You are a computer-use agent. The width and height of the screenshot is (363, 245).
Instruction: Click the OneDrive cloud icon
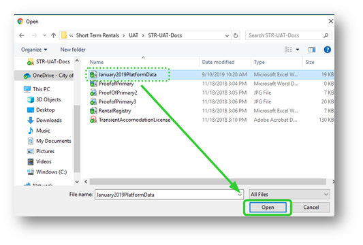tap(27, 76)
